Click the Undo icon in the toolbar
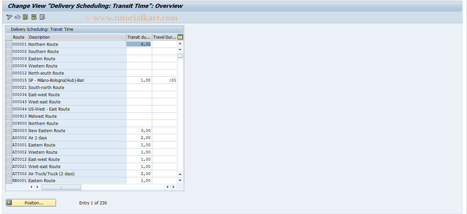Screen dimensions: 467x214 (x=17, y=17)
